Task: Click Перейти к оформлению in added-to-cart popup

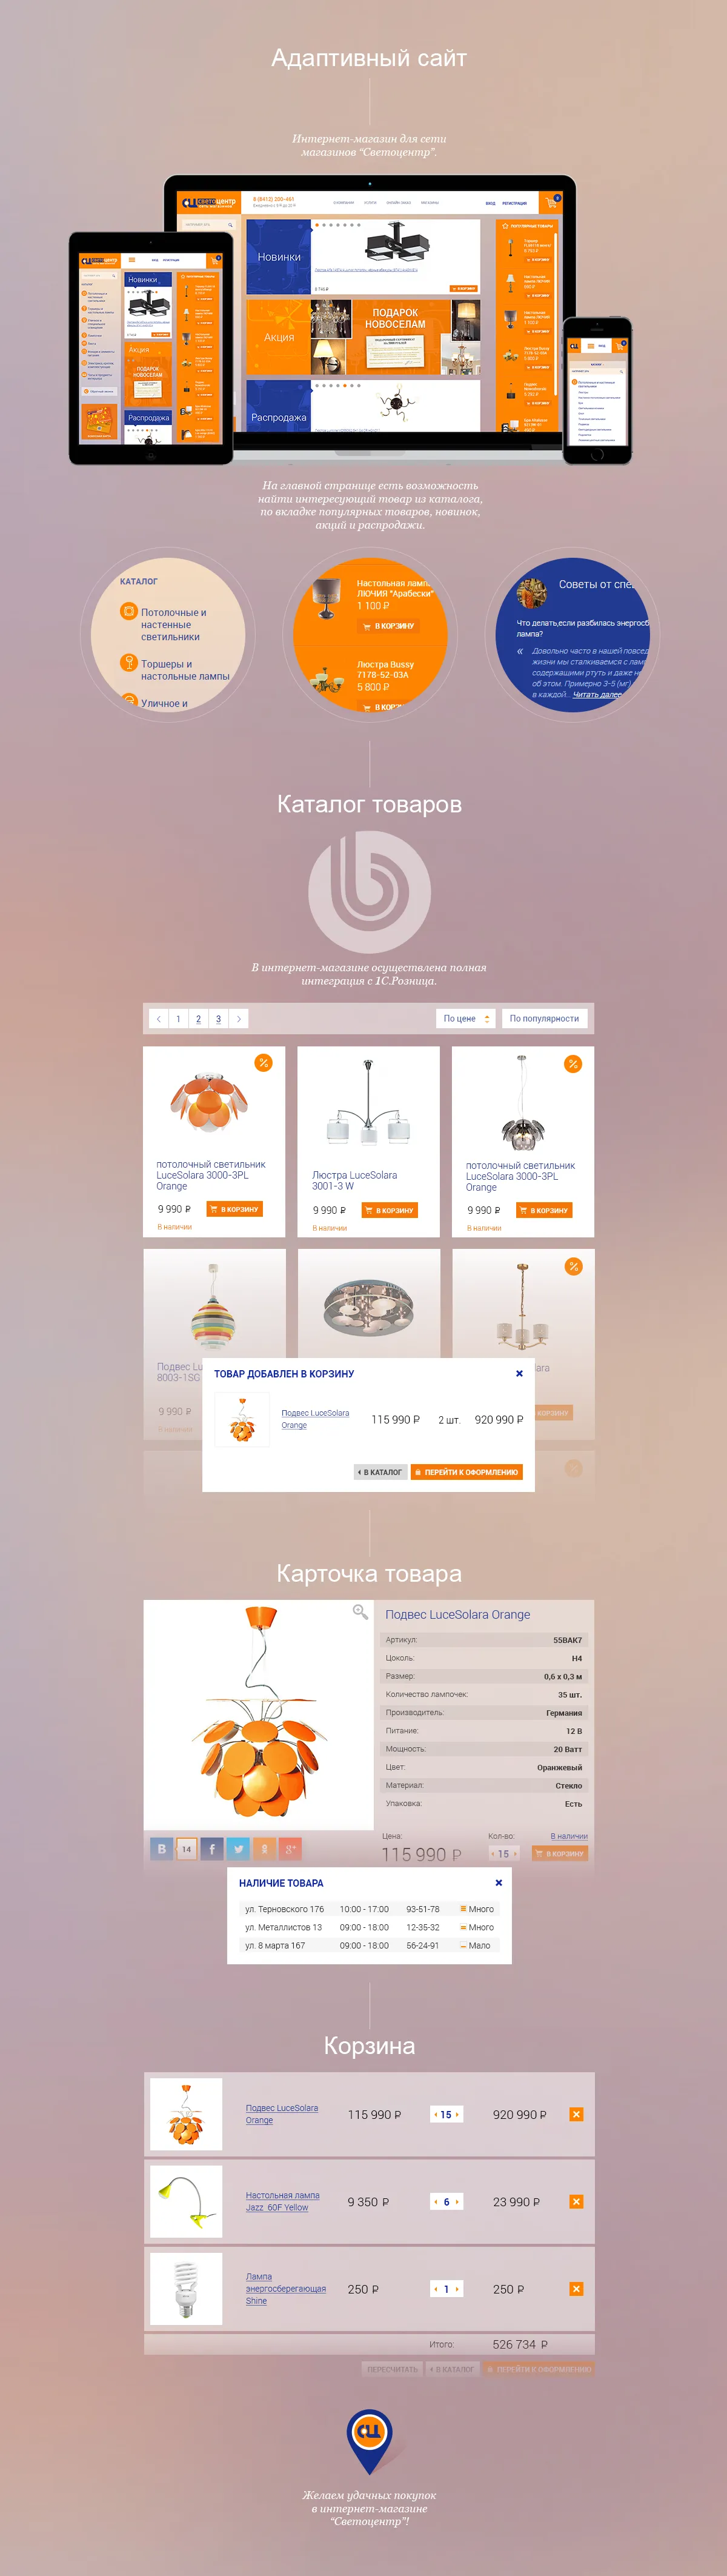Action: coord(467,1472)
